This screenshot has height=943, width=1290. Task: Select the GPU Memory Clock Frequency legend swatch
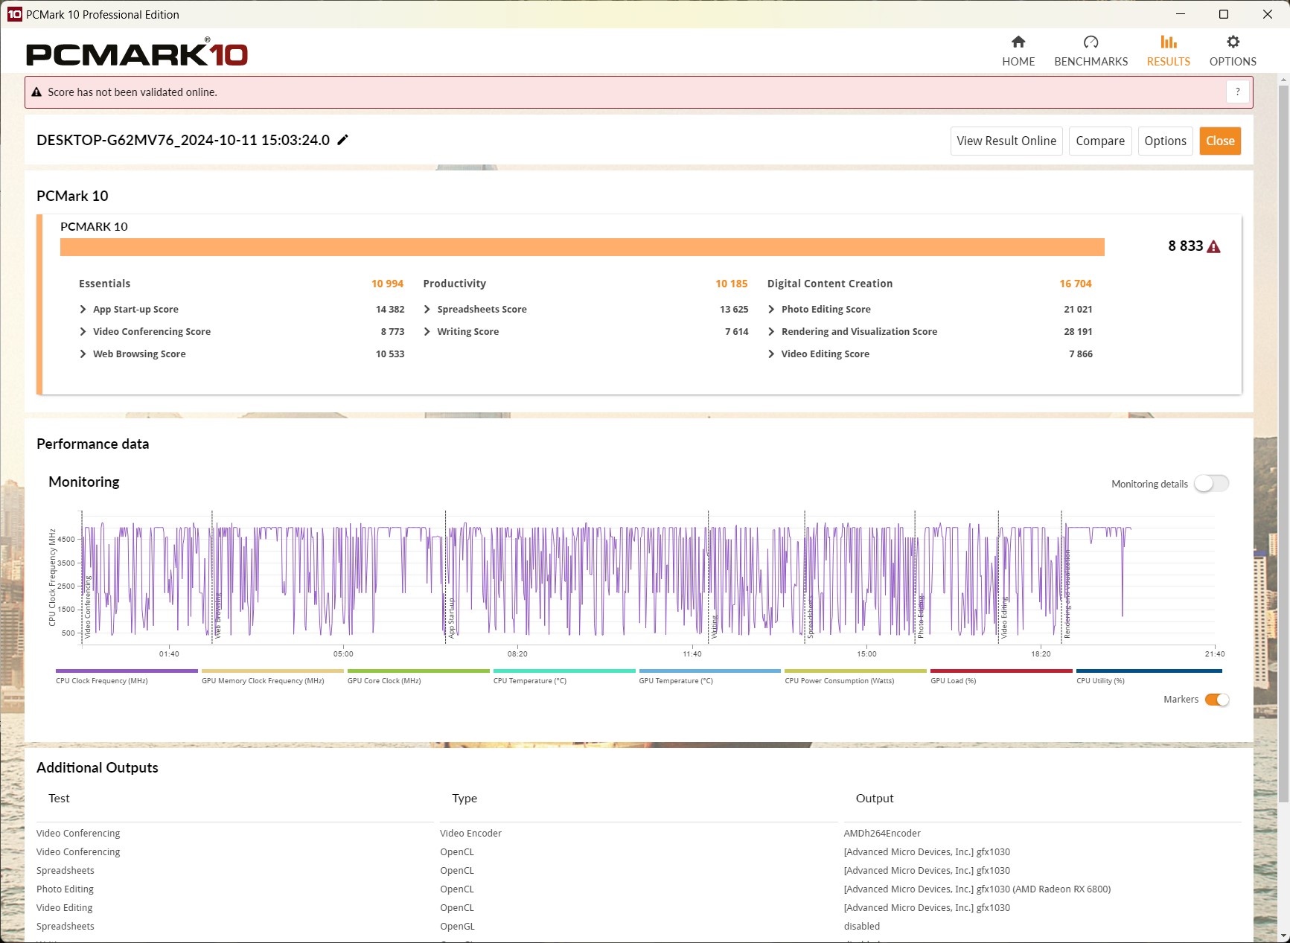[272, 671]
